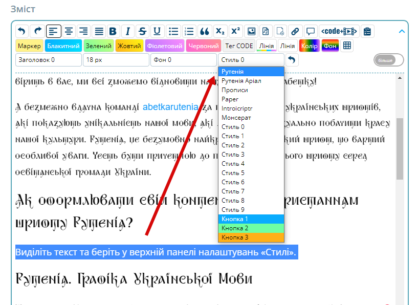Viewport: 418px width, 305px height.
Task: Choose the blue Кнопка 1 option
Action: 251,219
